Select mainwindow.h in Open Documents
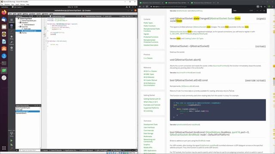Screen dimensions: 275x154 21,113
